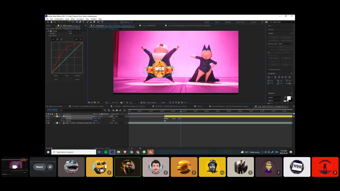Open the Animation menu
This screenshot has height=191, width=340.
[80, 19]
